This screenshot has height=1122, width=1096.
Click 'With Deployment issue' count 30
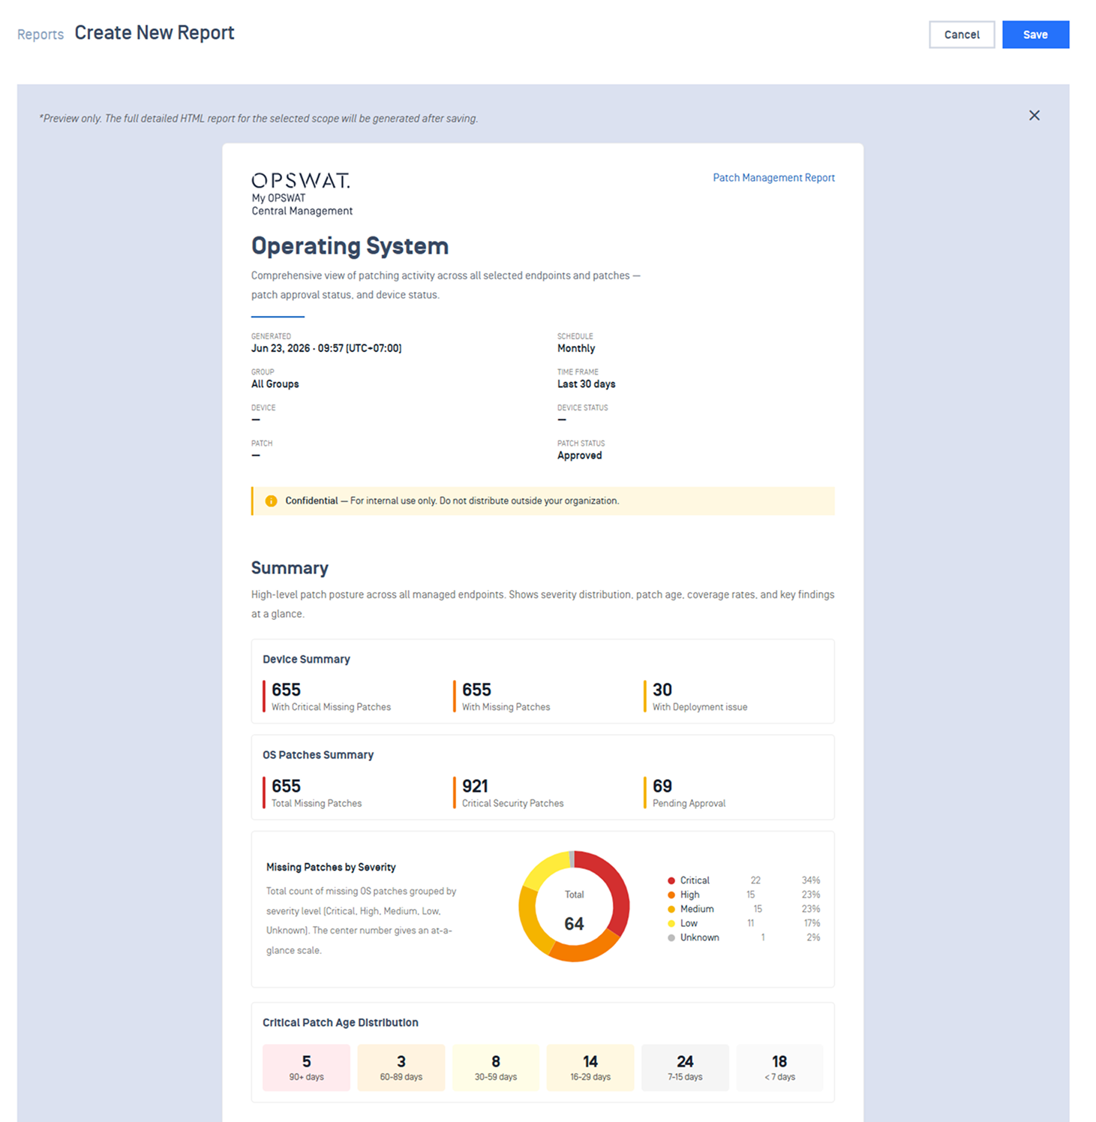coord(662,690)
